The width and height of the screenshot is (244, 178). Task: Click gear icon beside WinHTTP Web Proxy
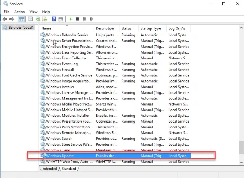[x=43, y=161]
